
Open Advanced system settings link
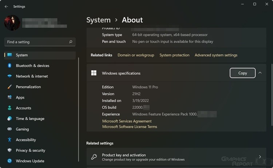pyautogui.click(x=216, y=55)
